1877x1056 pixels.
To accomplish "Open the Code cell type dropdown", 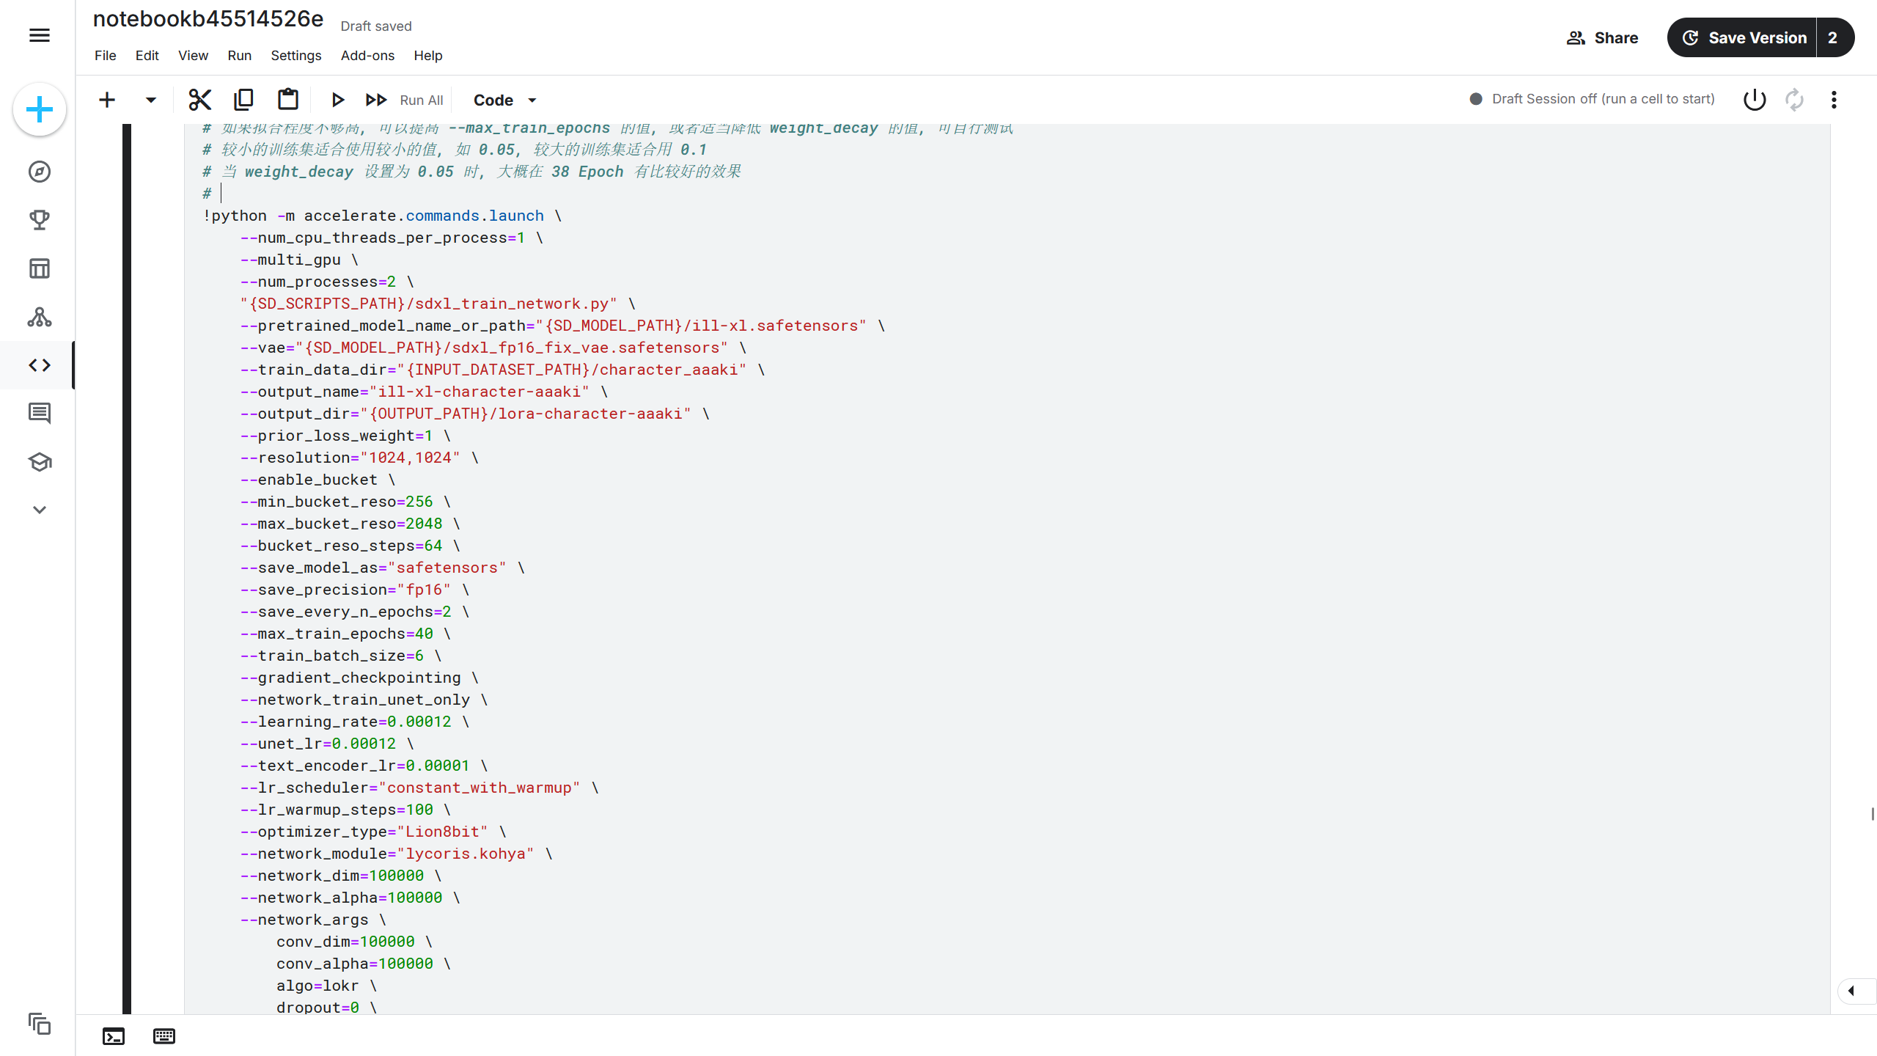I will (504, 100).
